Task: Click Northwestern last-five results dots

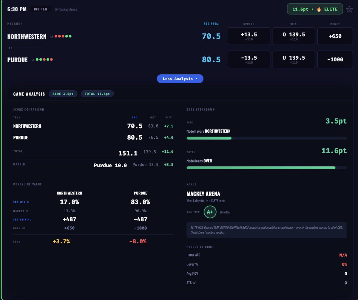Action: tap(63, 36)
